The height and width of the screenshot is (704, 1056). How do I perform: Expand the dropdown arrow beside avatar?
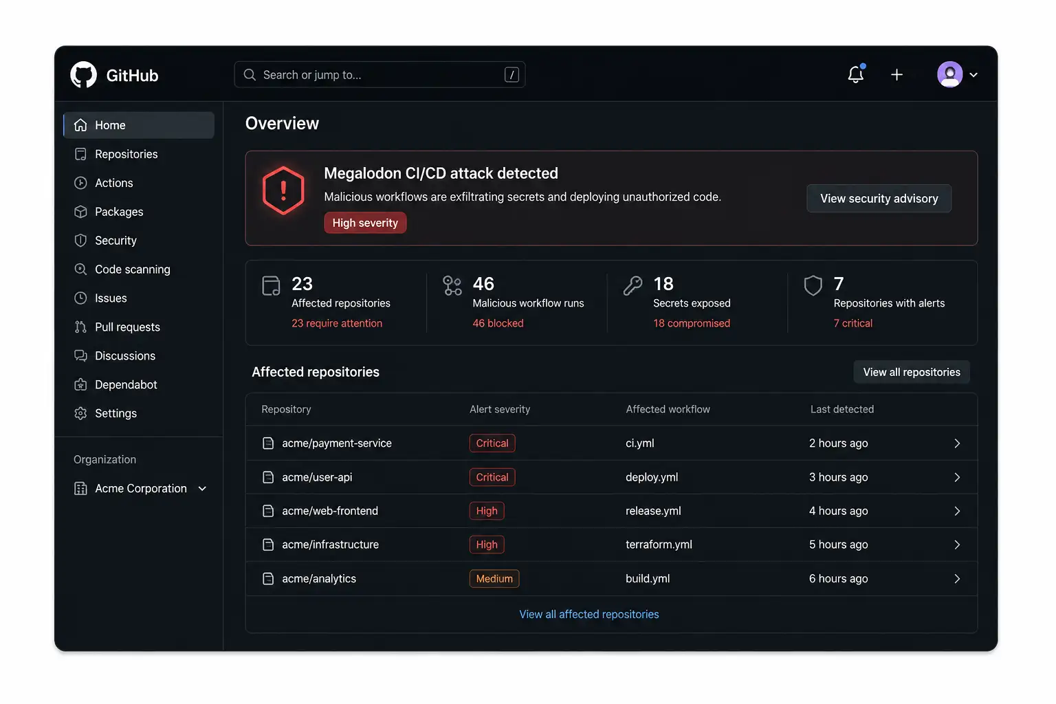point(973,75)
